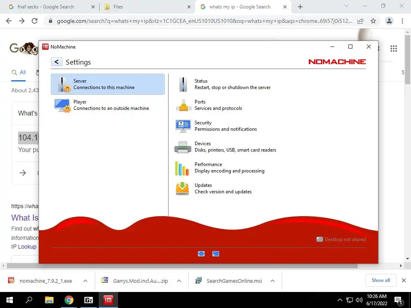Click Chrome back navigation arrow

[x=9, y=21]
